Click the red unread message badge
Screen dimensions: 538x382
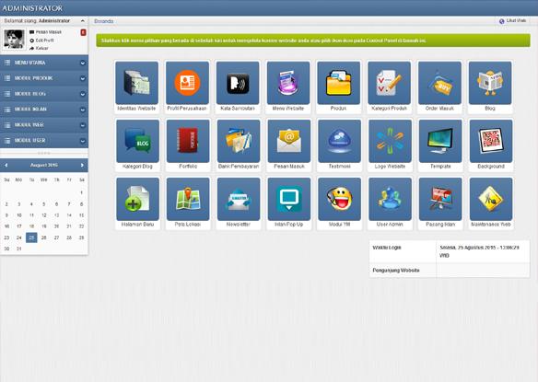(x=83, y=32)
